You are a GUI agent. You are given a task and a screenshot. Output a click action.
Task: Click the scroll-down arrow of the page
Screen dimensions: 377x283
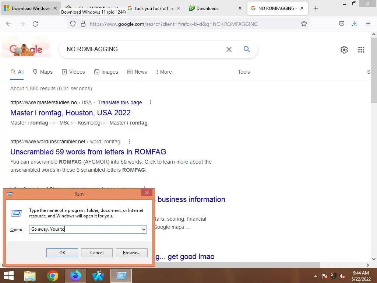click(x=374, y=259)
